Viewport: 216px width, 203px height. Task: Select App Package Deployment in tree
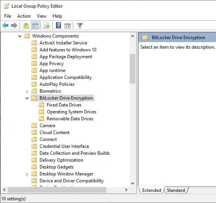click(x=66, y=57)
